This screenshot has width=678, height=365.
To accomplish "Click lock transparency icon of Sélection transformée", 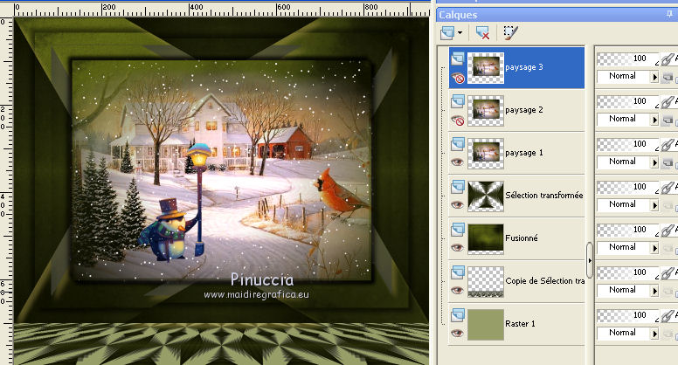I will [668, 205].
